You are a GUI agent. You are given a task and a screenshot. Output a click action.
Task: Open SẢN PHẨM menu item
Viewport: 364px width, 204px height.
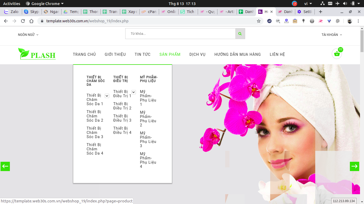coord(170,54)
